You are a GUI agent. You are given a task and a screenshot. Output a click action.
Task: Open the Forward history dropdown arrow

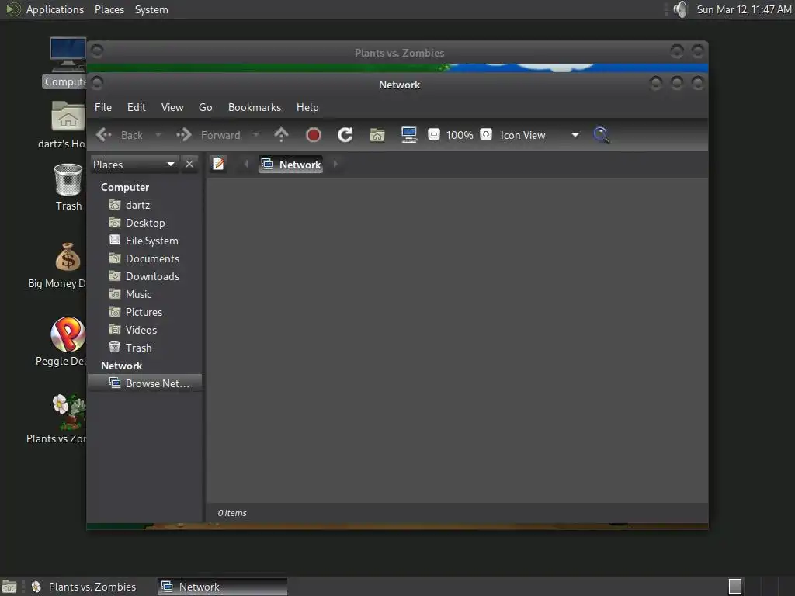(x=256, y=135)
